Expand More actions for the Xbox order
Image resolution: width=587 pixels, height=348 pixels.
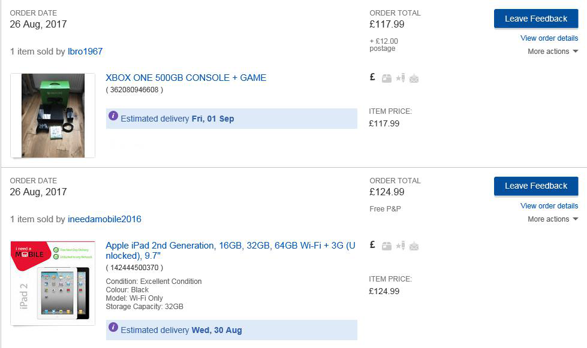[x=553, y=52]
